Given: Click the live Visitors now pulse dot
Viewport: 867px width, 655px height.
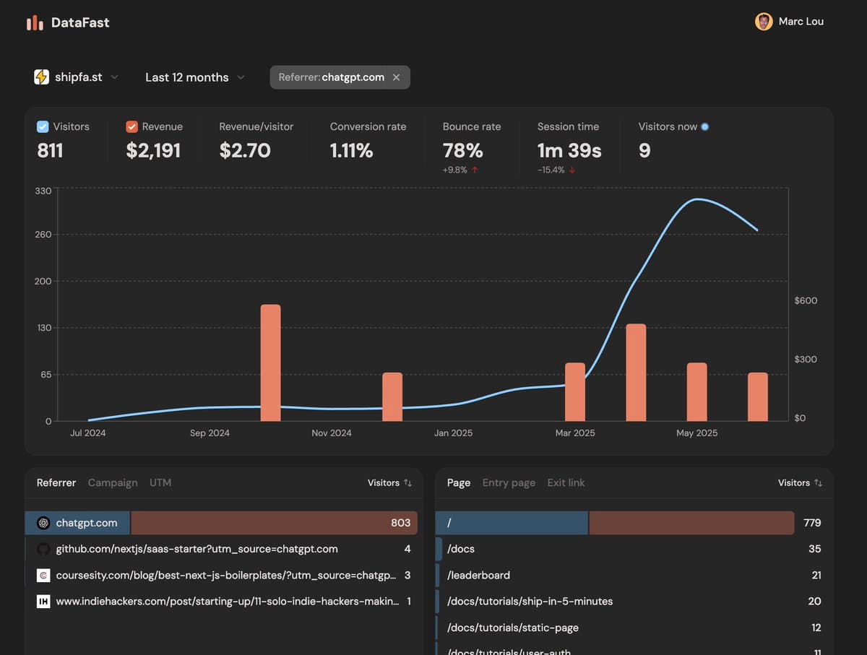Looking at the screenshot, I should coord(705,126).
